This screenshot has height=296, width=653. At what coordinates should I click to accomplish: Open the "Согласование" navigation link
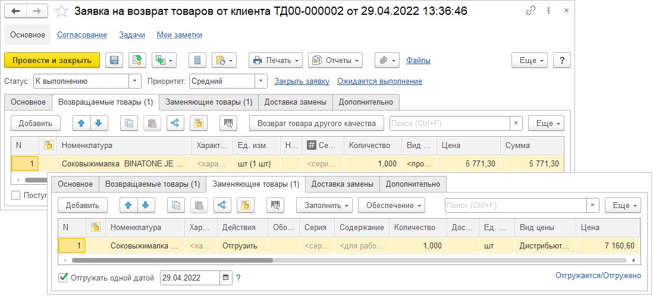coord(82,35)
